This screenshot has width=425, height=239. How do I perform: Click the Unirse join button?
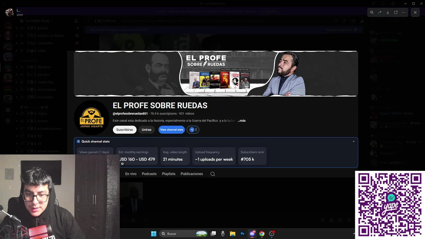click(146, 130)
